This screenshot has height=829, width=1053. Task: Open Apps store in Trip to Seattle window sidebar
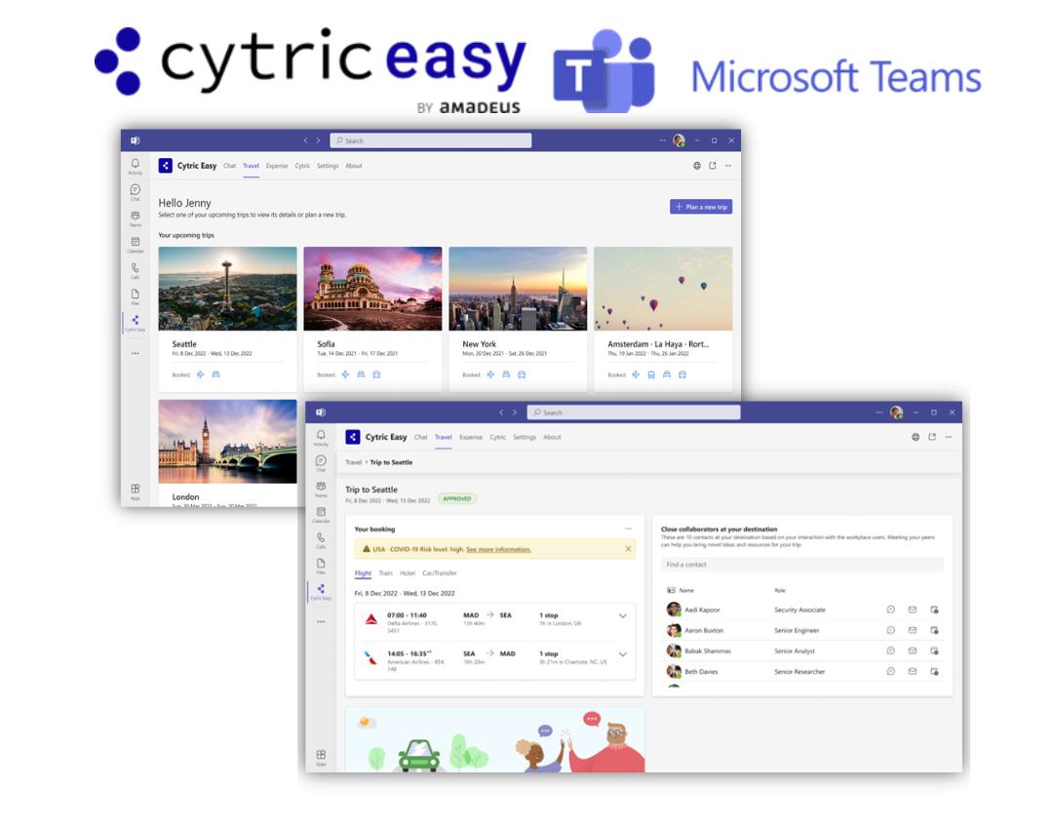click(x=321, y=757)
